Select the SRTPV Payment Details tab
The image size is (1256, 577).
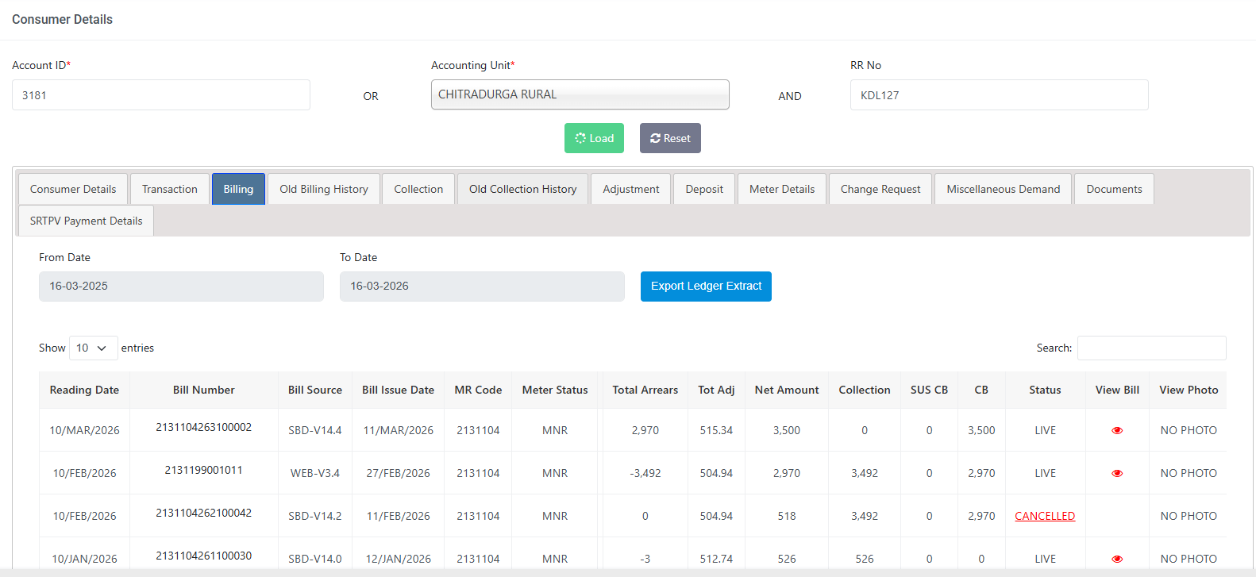pos(86,221)
